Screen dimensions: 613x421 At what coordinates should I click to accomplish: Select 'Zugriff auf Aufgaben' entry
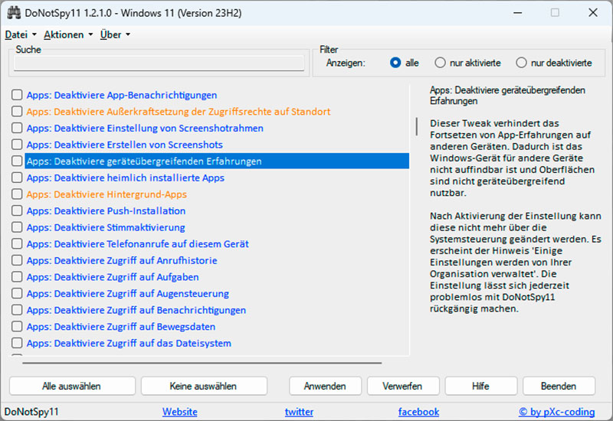[x=113, y=277]
